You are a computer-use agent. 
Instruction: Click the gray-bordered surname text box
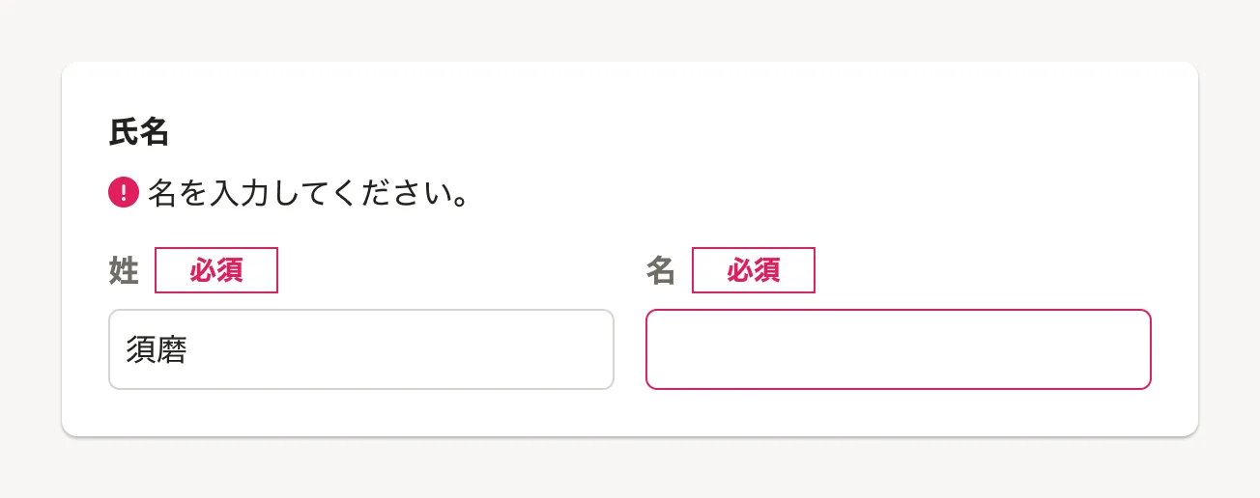click(x=360, y=349)
